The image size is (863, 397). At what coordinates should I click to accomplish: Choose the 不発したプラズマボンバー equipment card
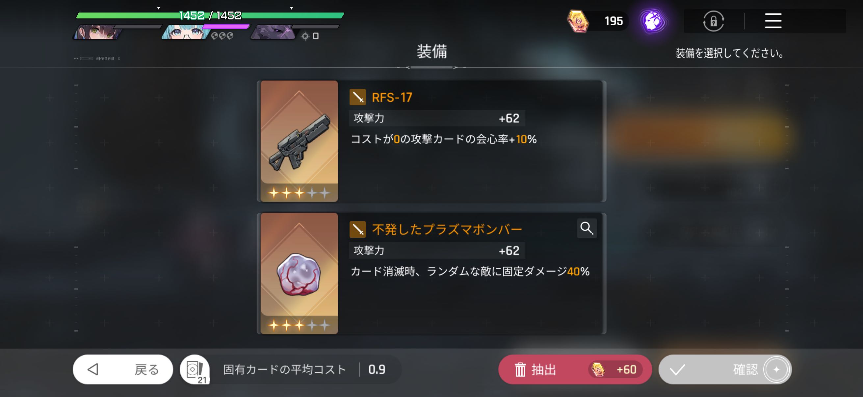431,273
